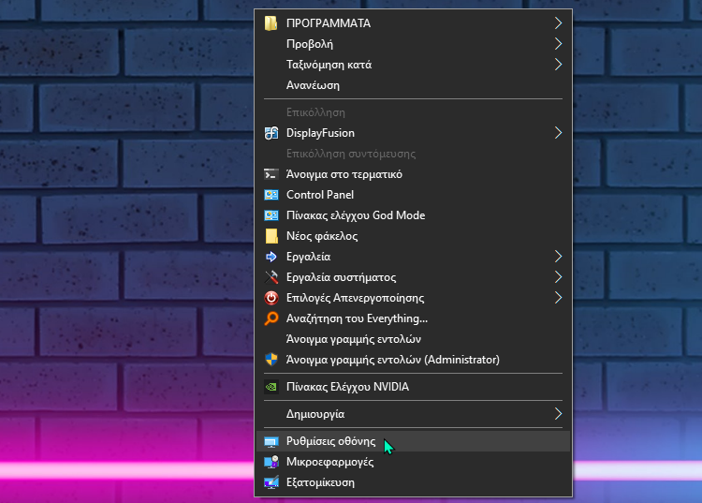Click the Ρυθμίσεις οθόνης monitor icon
The image size is (702, 503).
[271, 441]
